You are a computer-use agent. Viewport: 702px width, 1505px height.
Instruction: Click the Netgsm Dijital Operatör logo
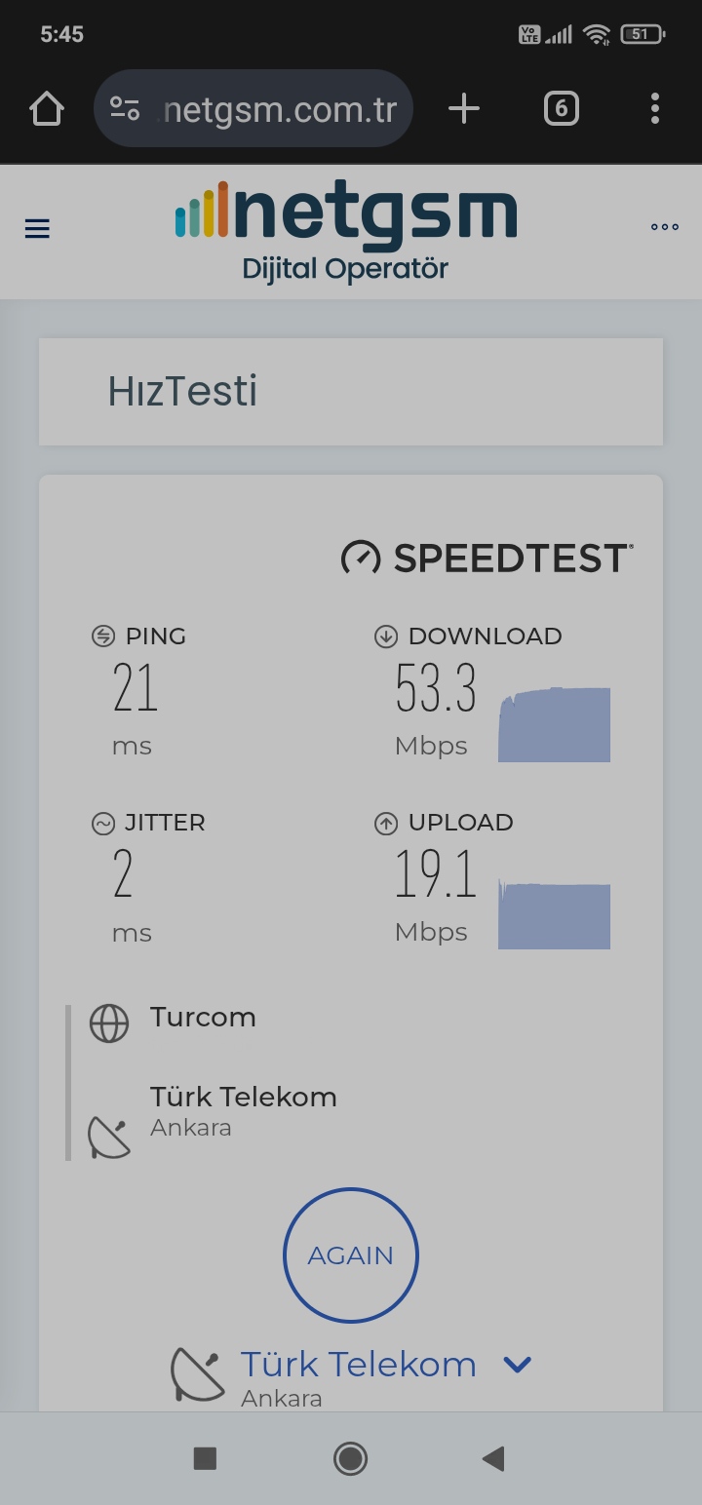(x=346, y=232)
